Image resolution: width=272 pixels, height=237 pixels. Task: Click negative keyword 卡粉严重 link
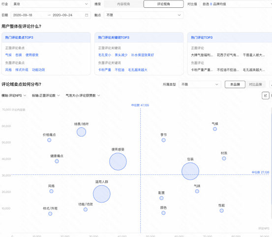[x=105, y=69]
